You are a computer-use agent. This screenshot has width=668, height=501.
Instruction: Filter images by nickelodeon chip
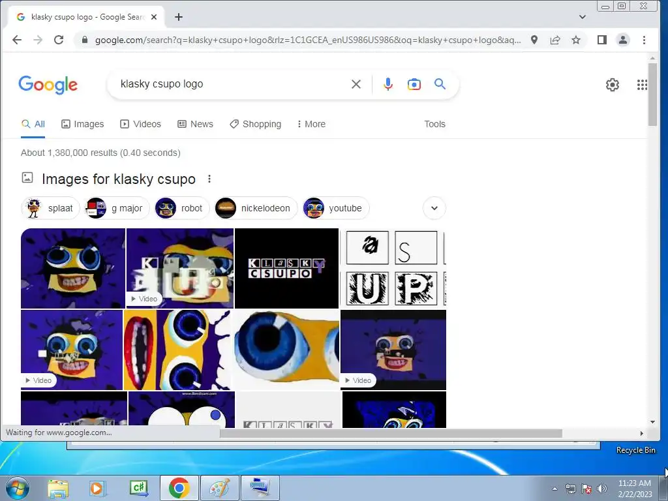pos(256,208)
